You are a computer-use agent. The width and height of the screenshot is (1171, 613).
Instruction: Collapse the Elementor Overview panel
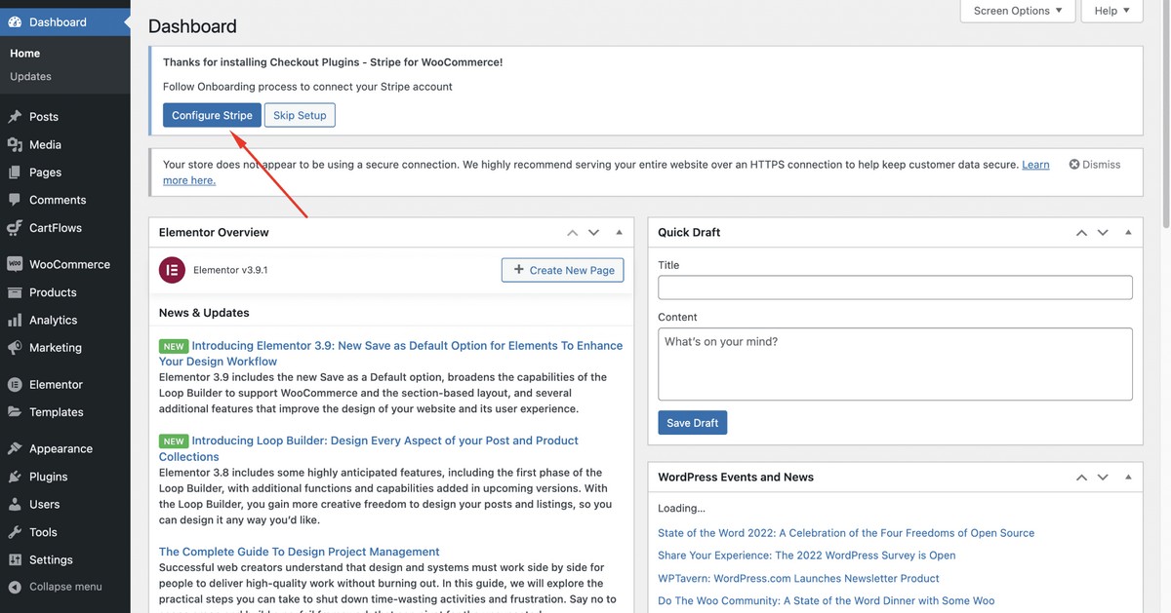(619, 233)
